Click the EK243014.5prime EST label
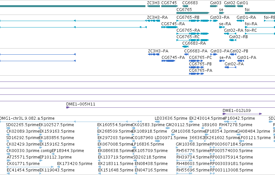275x175 pixels. tap(206, 118)
